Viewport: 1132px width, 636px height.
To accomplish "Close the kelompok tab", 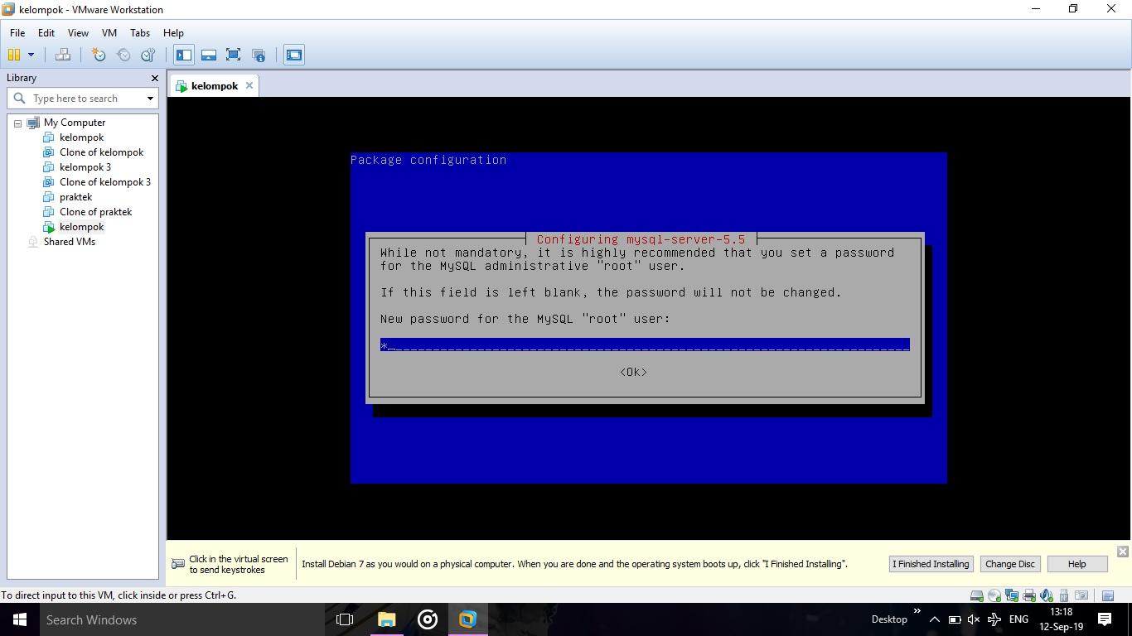I will 249,85.
